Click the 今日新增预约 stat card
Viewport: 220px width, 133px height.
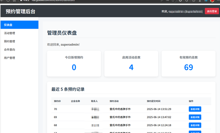(74, 63)
